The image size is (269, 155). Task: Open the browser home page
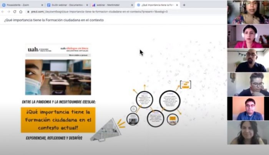point(21,12)
